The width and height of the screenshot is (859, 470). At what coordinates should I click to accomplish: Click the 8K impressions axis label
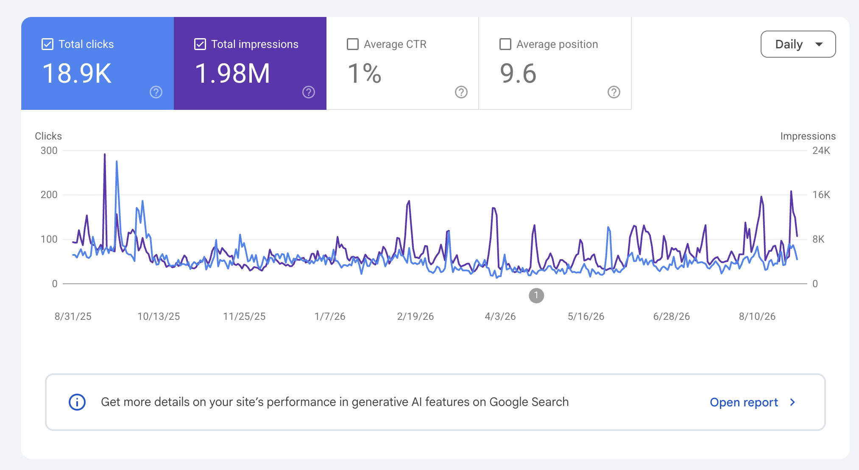818,239
